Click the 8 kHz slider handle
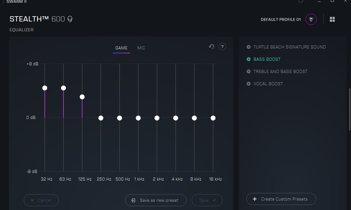 tap(194, 118)
